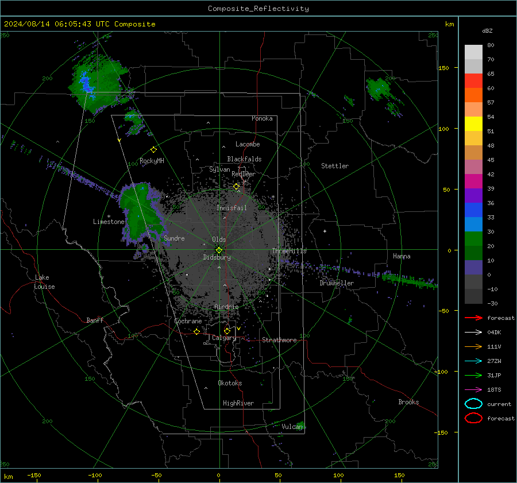Click the yellow radar-site diamond below Olds

click(x=219, y=250)
